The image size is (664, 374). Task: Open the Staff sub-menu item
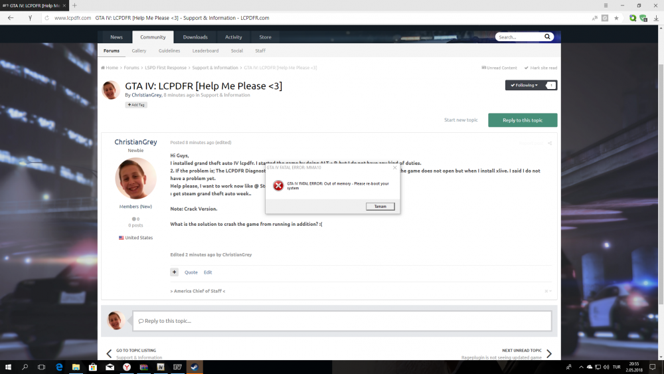tap(260, 51)
